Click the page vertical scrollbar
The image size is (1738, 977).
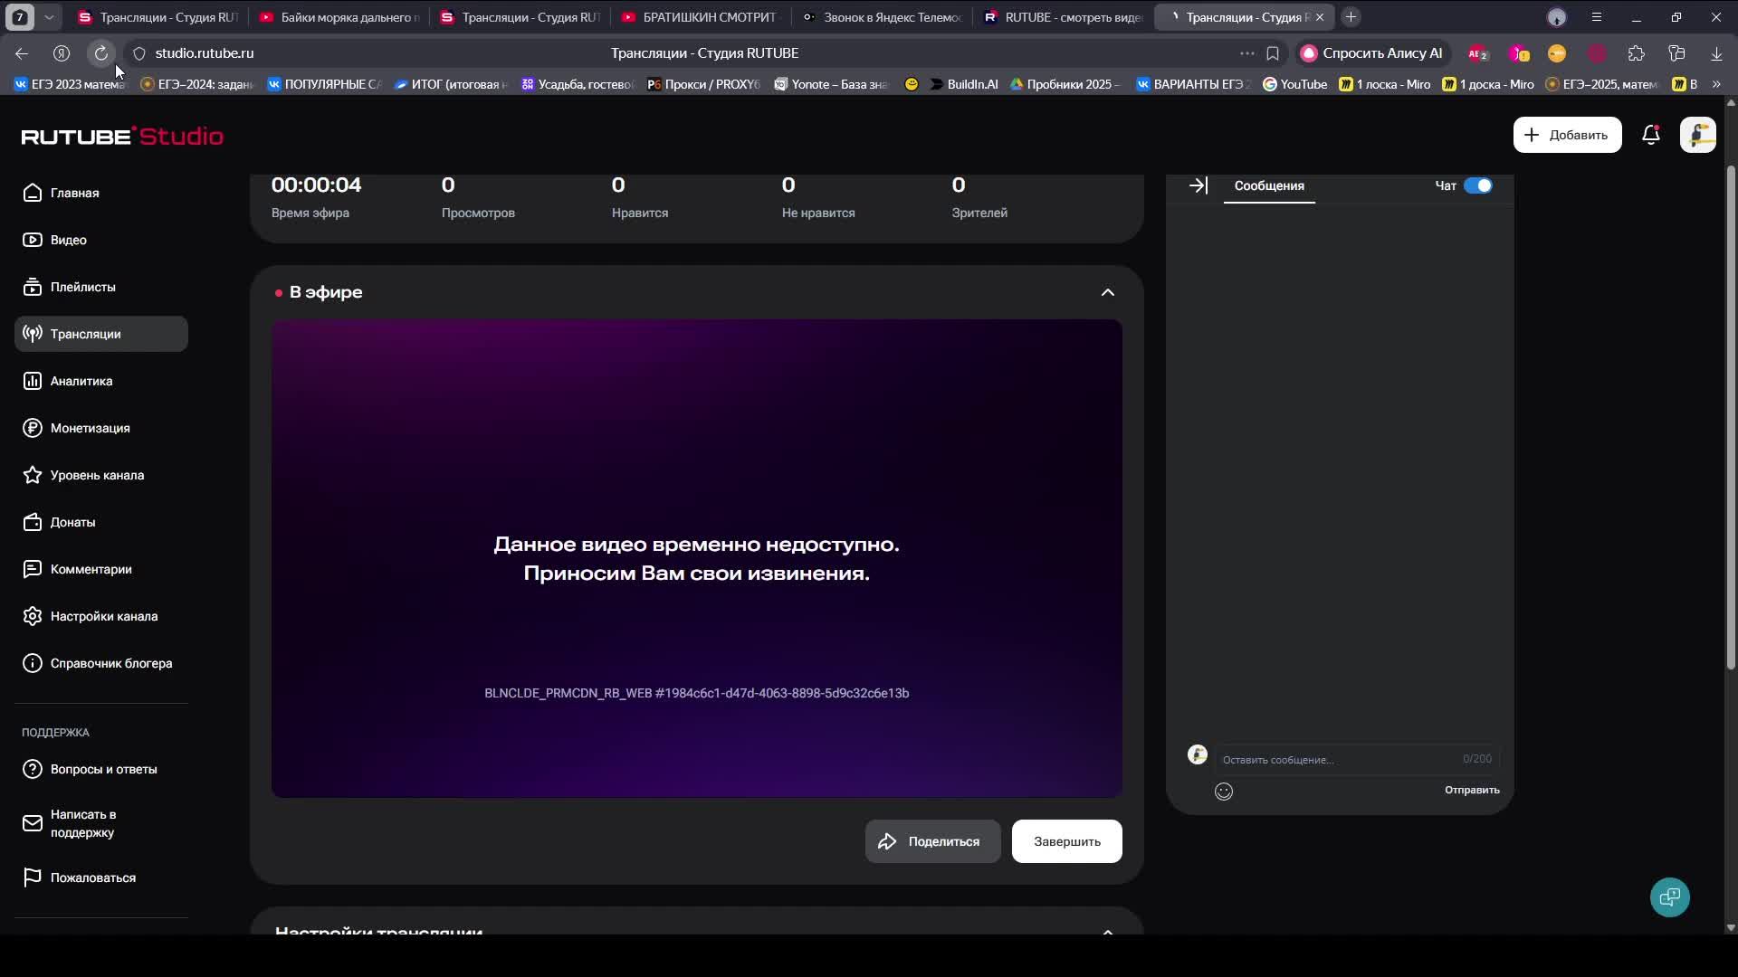coord(1731,416)
